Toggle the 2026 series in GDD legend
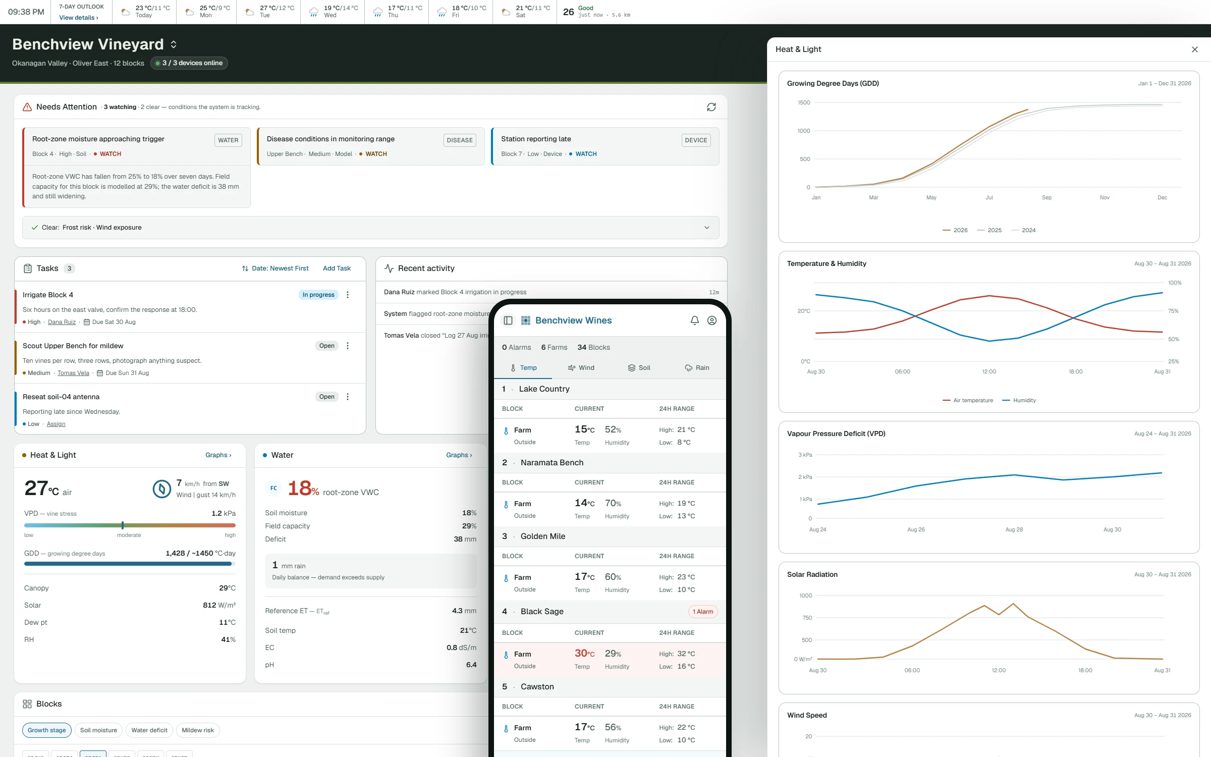Viewport: 1211px width, 757px height. 955,230
